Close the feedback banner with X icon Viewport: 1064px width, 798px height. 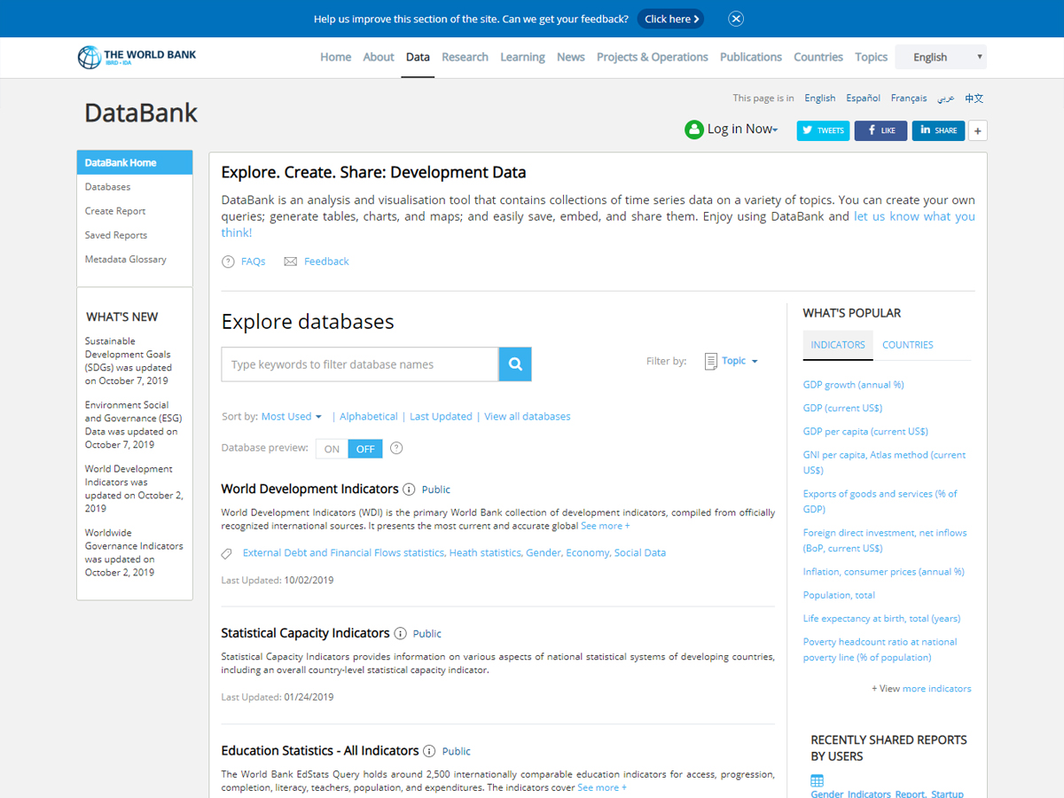point(736,19)
